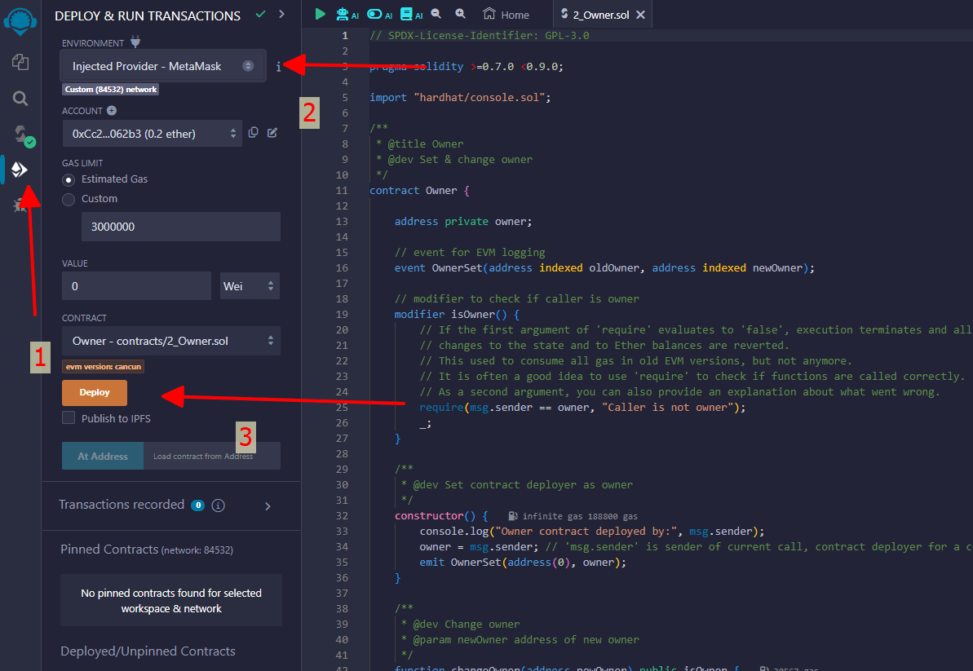Click the GAS LIMIT section label
The width and height of the screenshot is (973, 671).
click(x=82, y=163)
